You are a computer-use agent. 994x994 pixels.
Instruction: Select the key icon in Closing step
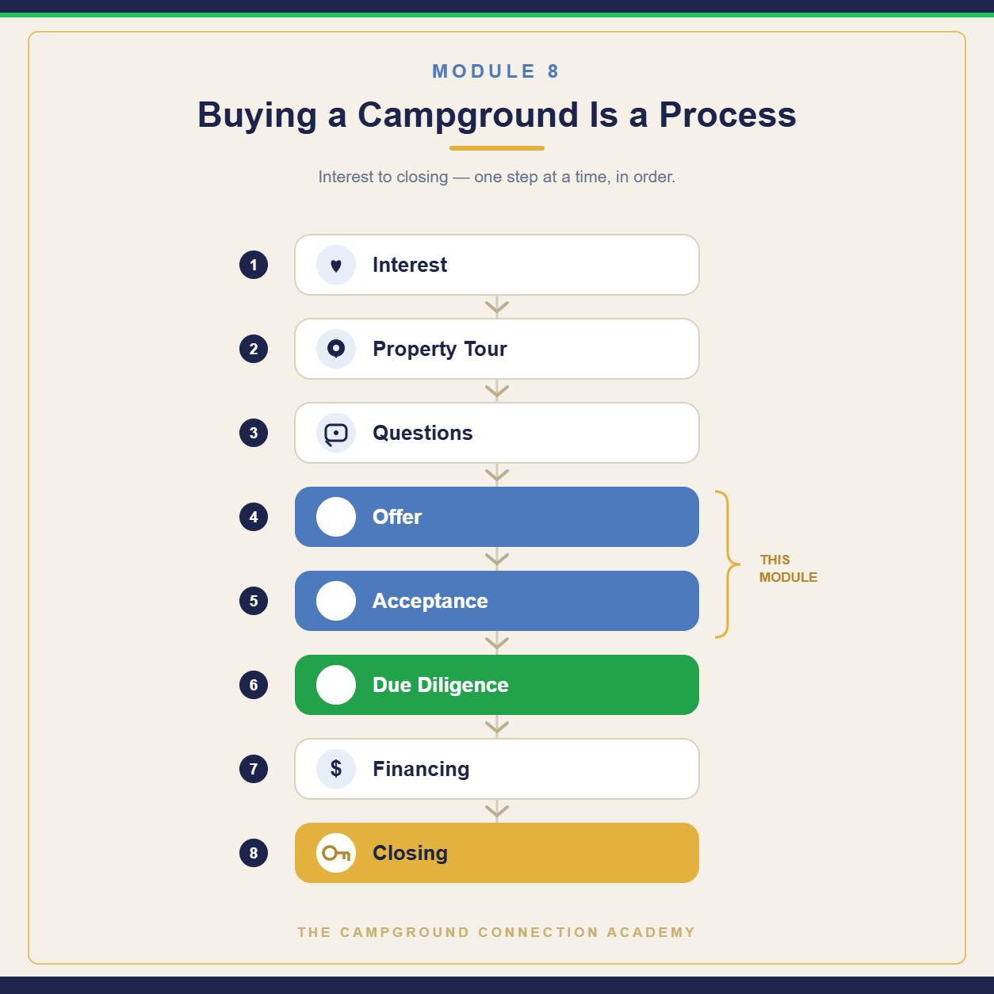[x=336, y=853]
